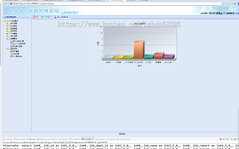
Task: Close the 用户管理 tab
Action: point(52,17)
